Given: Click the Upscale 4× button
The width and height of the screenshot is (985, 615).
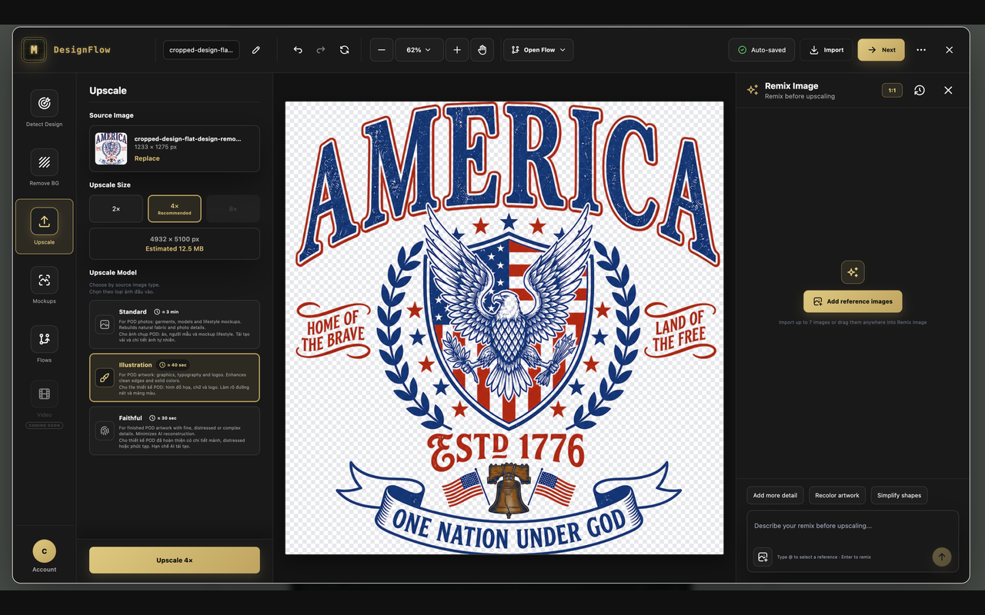Looking at the screenshot, I should pos(175,560).
